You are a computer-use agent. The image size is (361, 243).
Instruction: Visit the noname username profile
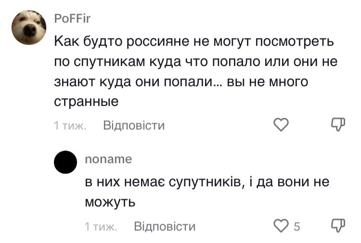click(x=108, y=159)
